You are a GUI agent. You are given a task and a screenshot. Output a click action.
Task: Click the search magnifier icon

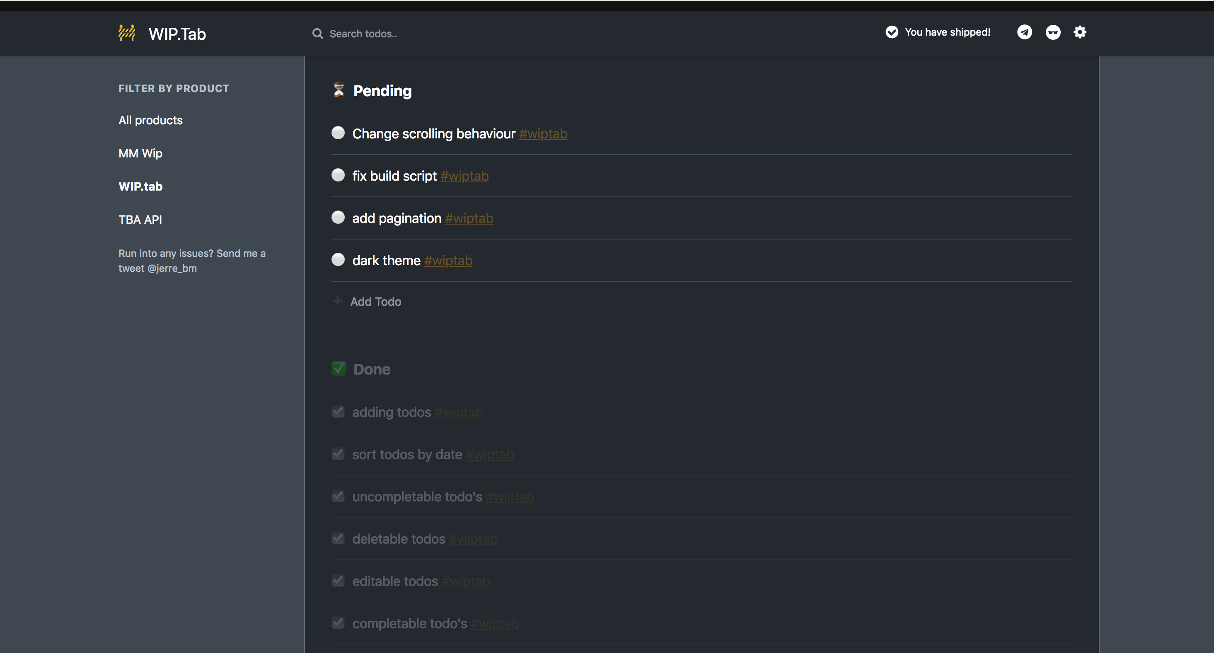[x=318, y=34]
